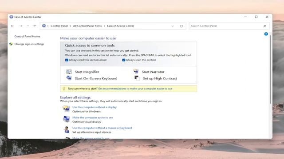Viewport: 284px width, 159px height.
Task: Minimize the Ease of Access Center window
Action: [x=245, y=17]
